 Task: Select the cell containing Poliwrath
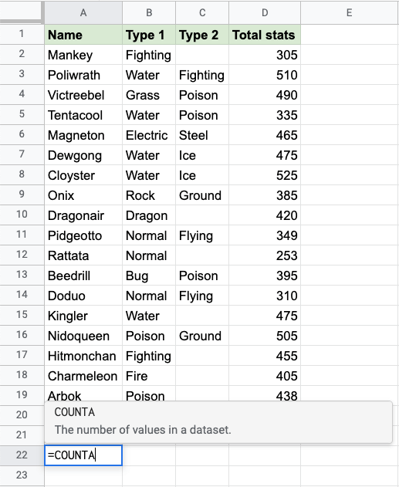pyautogui.click(x=83, y=75)
